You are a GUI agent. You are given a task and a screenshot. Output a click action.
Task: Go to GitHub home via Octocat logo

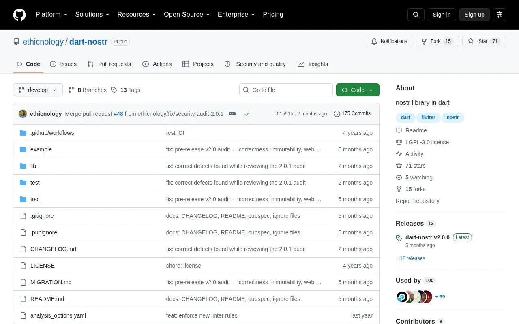[x=19, y=15]
